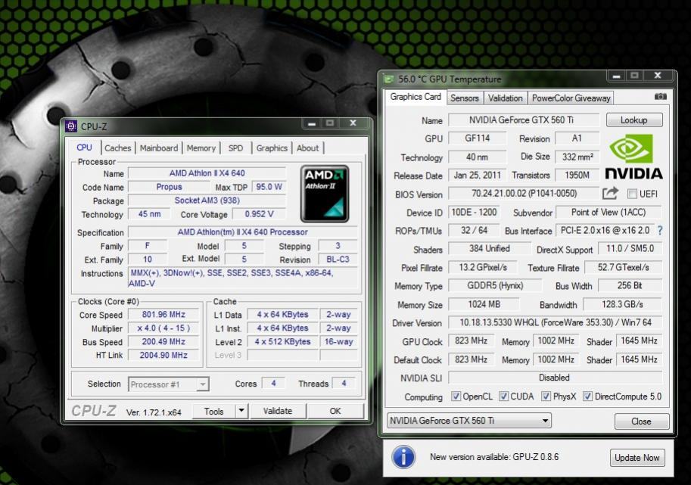Click the Die Size value 332 mm²
The image size is (691, 485).
point(577,157)
